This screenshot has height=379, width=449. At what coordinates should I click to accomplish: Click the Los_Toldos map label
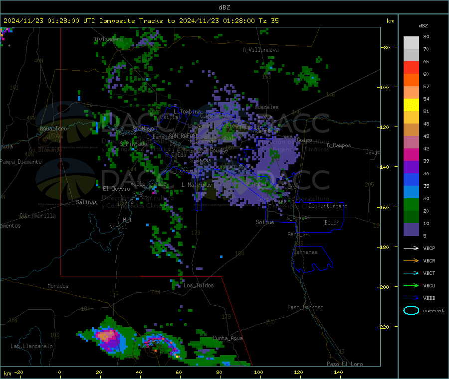(x=199, y=285)
